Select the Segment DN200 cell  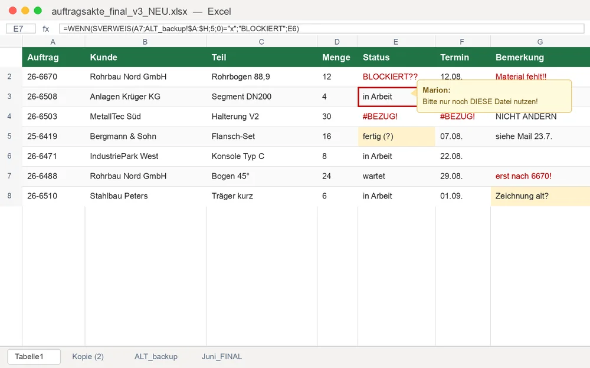pos(262,97)
